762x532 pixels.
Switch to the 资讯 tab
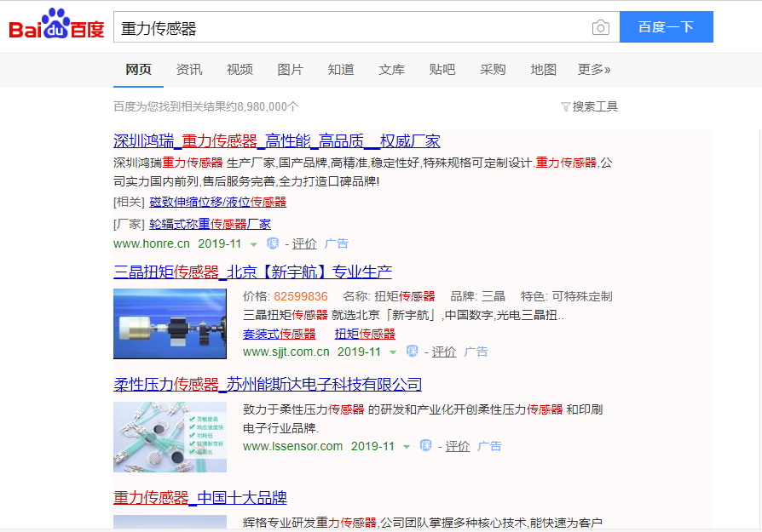tap(189, 70)
